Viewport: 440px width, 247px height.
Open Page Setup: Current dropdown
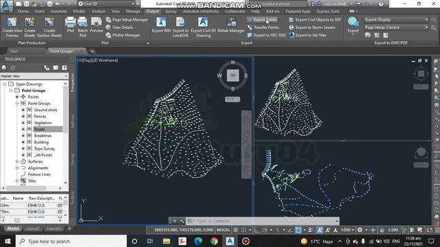pos(396,27)
